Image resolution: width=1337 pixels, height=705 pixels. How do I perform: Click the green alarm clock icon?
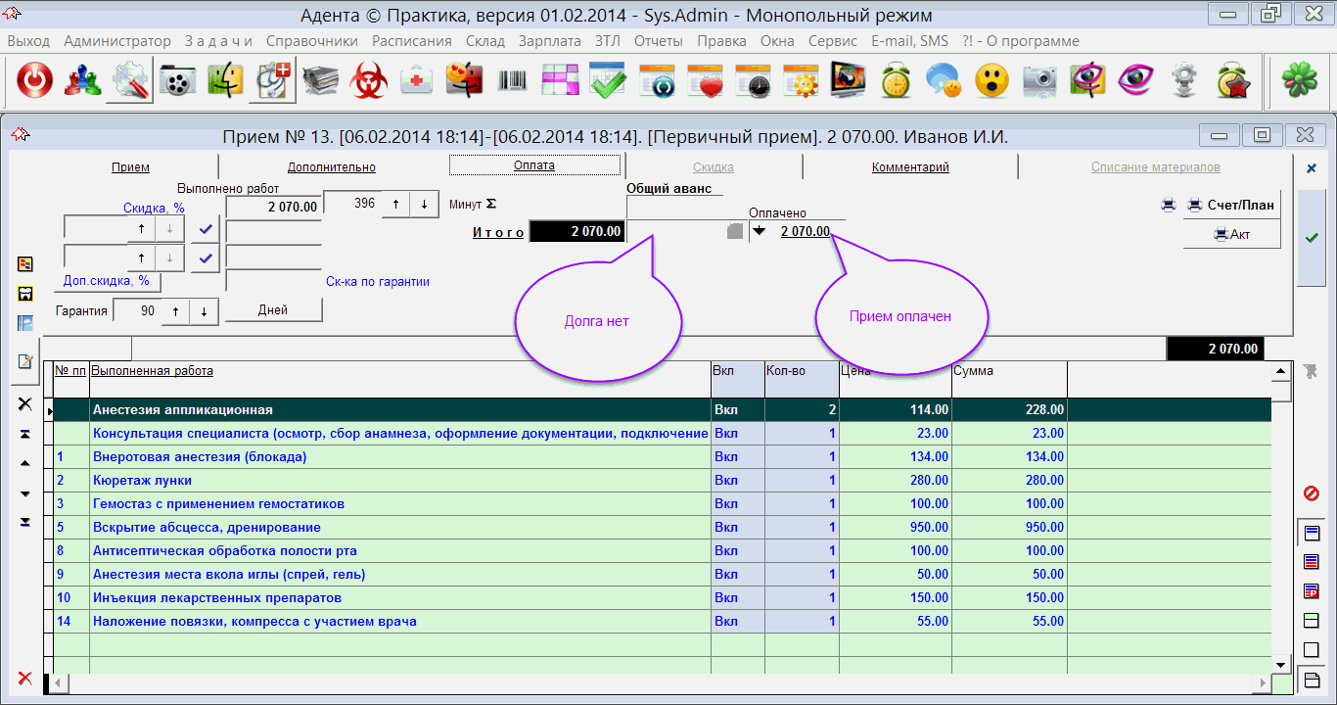(x=896, y=81)
